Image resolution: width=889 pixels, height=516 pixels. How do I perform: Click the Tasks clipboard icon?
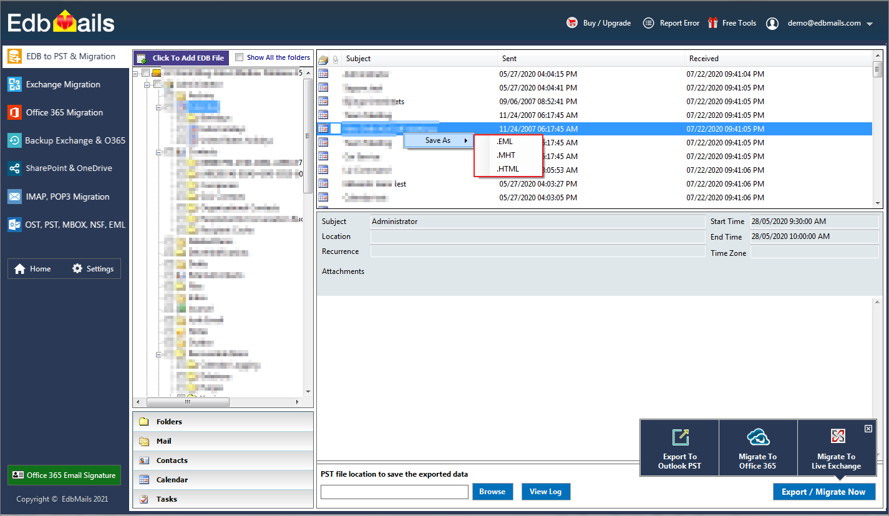[x=144, y=499]
